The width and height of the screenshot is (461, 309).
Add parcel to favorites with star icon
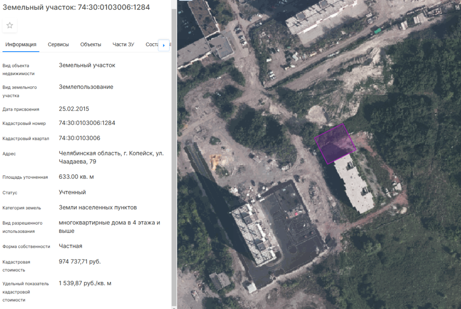(x=10, y=26)
